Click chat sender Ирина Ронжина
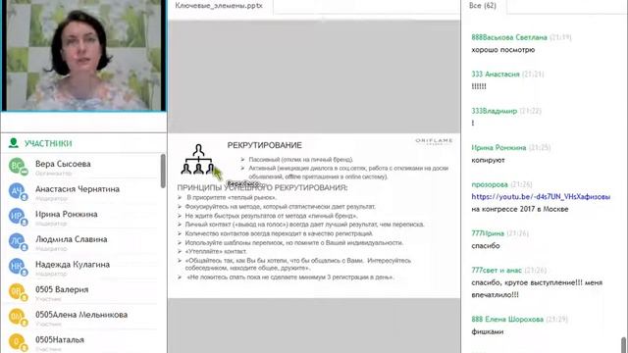Viewport: 628px width, 353px height. click(x=498, y=148)
